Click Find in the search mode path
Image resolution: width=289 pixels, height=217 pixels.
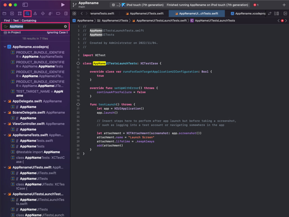point(7,21)
